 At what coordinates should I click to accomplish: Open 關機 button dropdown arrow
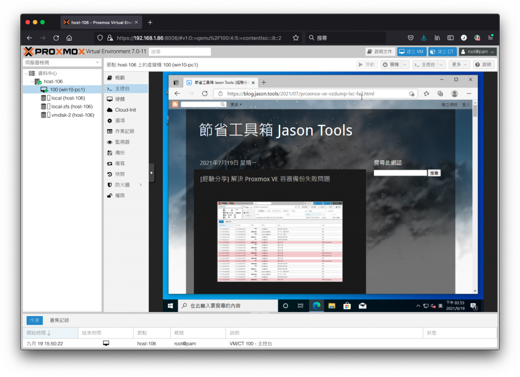pyautogui.click(x=405, y=64)
